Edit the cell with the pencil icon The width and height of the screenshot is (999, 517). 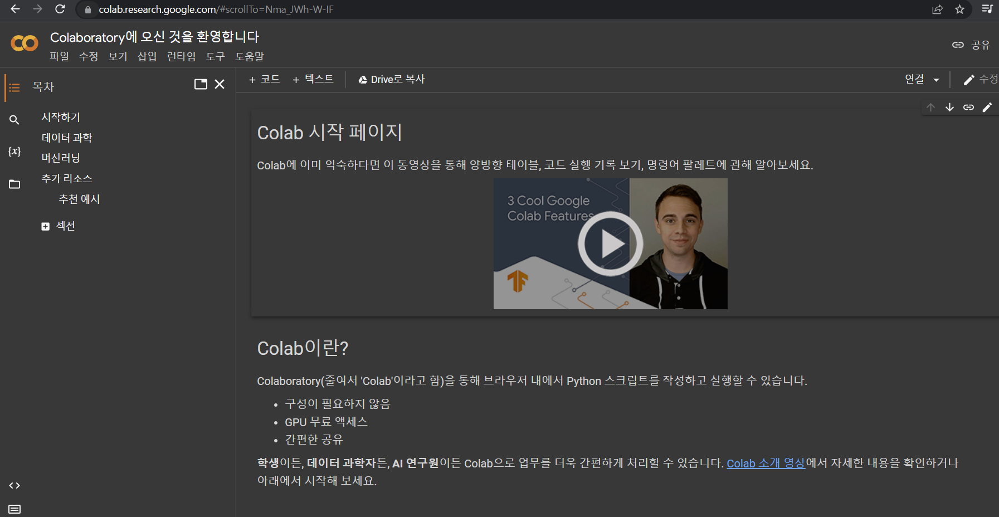point(987,107)
